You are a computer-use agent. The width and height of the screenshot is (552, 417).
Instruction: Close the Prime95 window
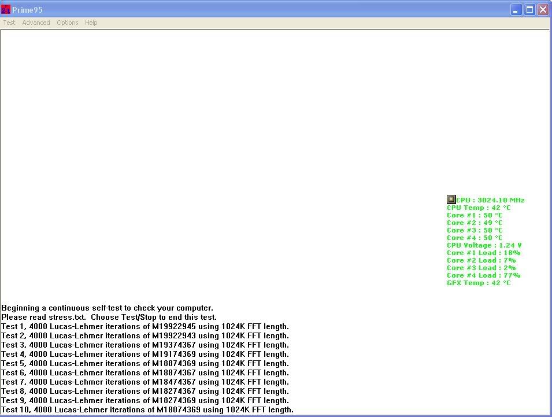click(x=543, y=10)
